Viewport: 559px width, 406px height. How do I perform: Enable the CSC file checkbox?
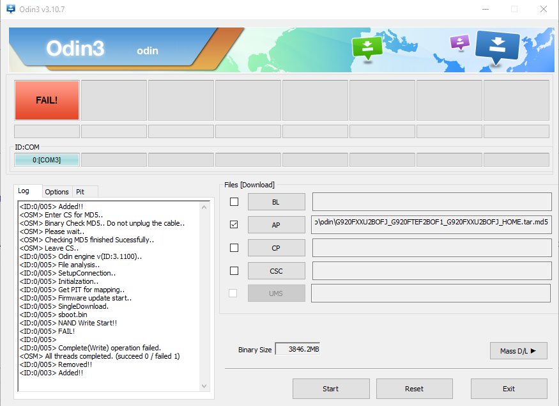(234, 271)
